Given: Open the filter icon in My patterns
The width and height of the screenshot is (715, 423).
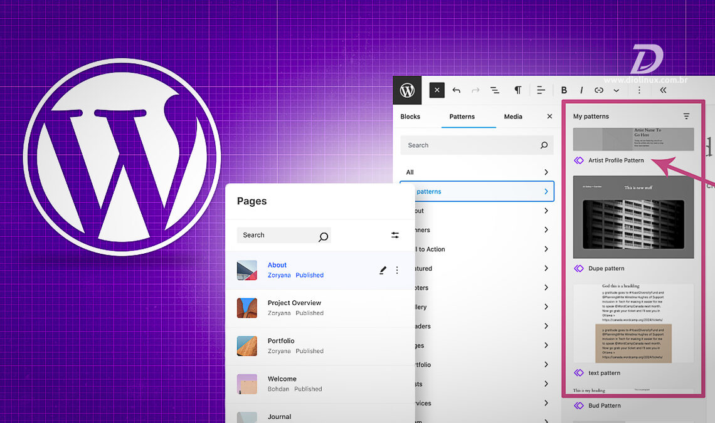Looking at the screenshot, I should click(x=686, y=116).
